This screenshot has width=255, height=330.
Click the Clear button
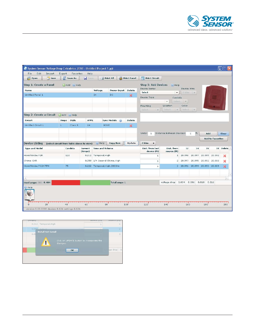coord(223,134)
